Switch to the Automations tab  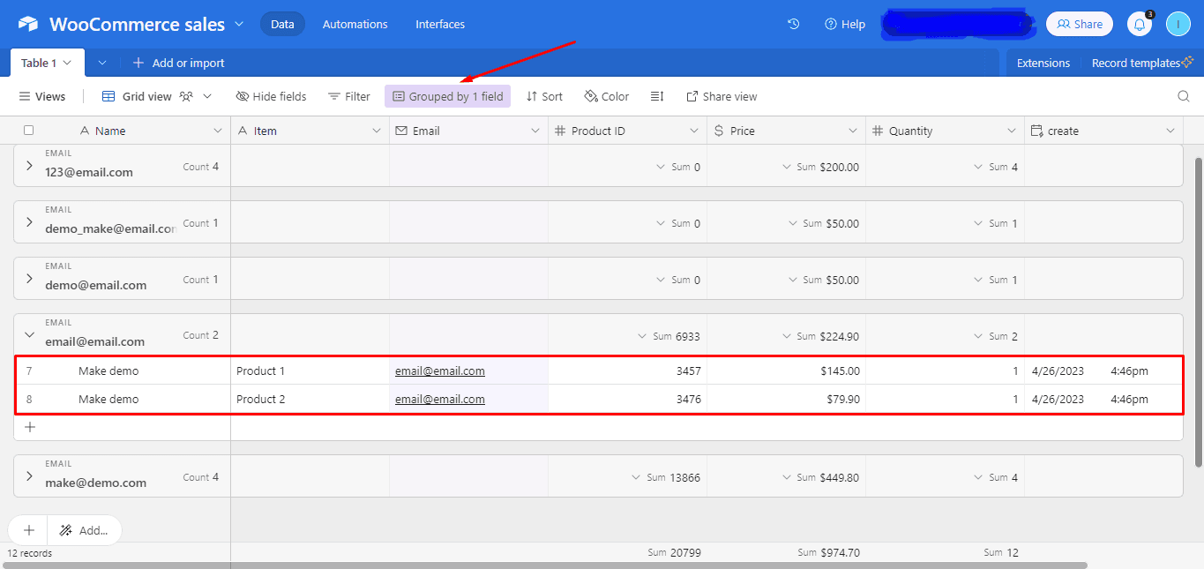pyautogui.click(x=355, y=24)
